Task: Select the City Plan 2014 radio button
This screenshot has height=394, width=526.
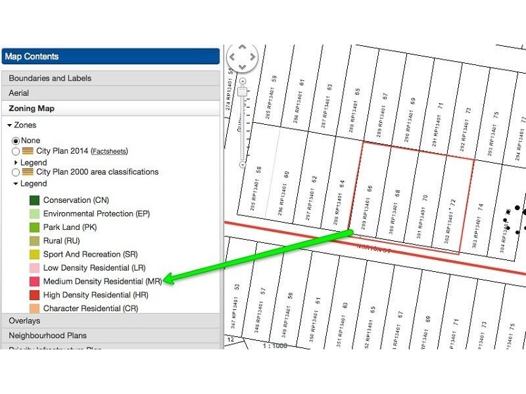Action: click(x=16, y=151)
